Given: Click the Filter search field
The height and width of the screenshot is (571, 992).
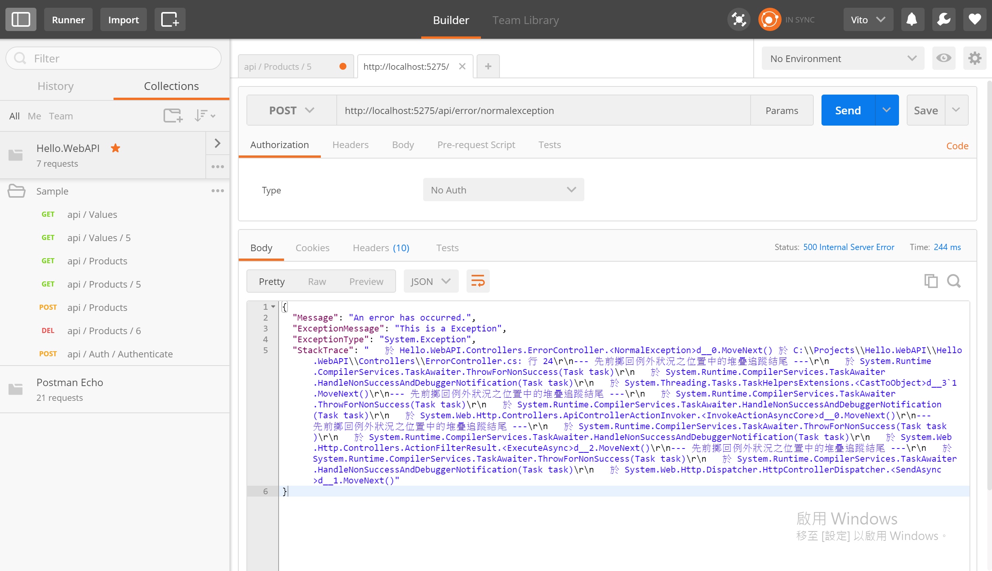Looking at the screenshot, I should coord(114,59).
